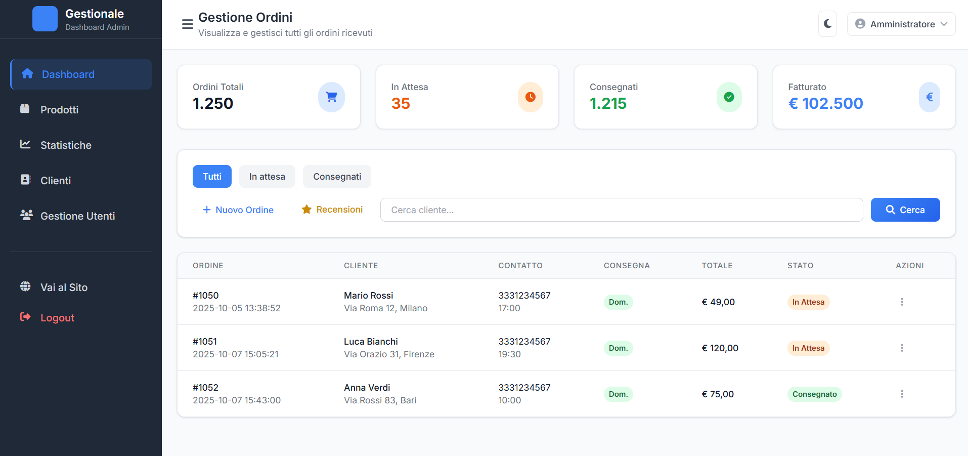The image size is (968, 456).
Task: Click Logout in the sidebar
Action: [57, 318]
